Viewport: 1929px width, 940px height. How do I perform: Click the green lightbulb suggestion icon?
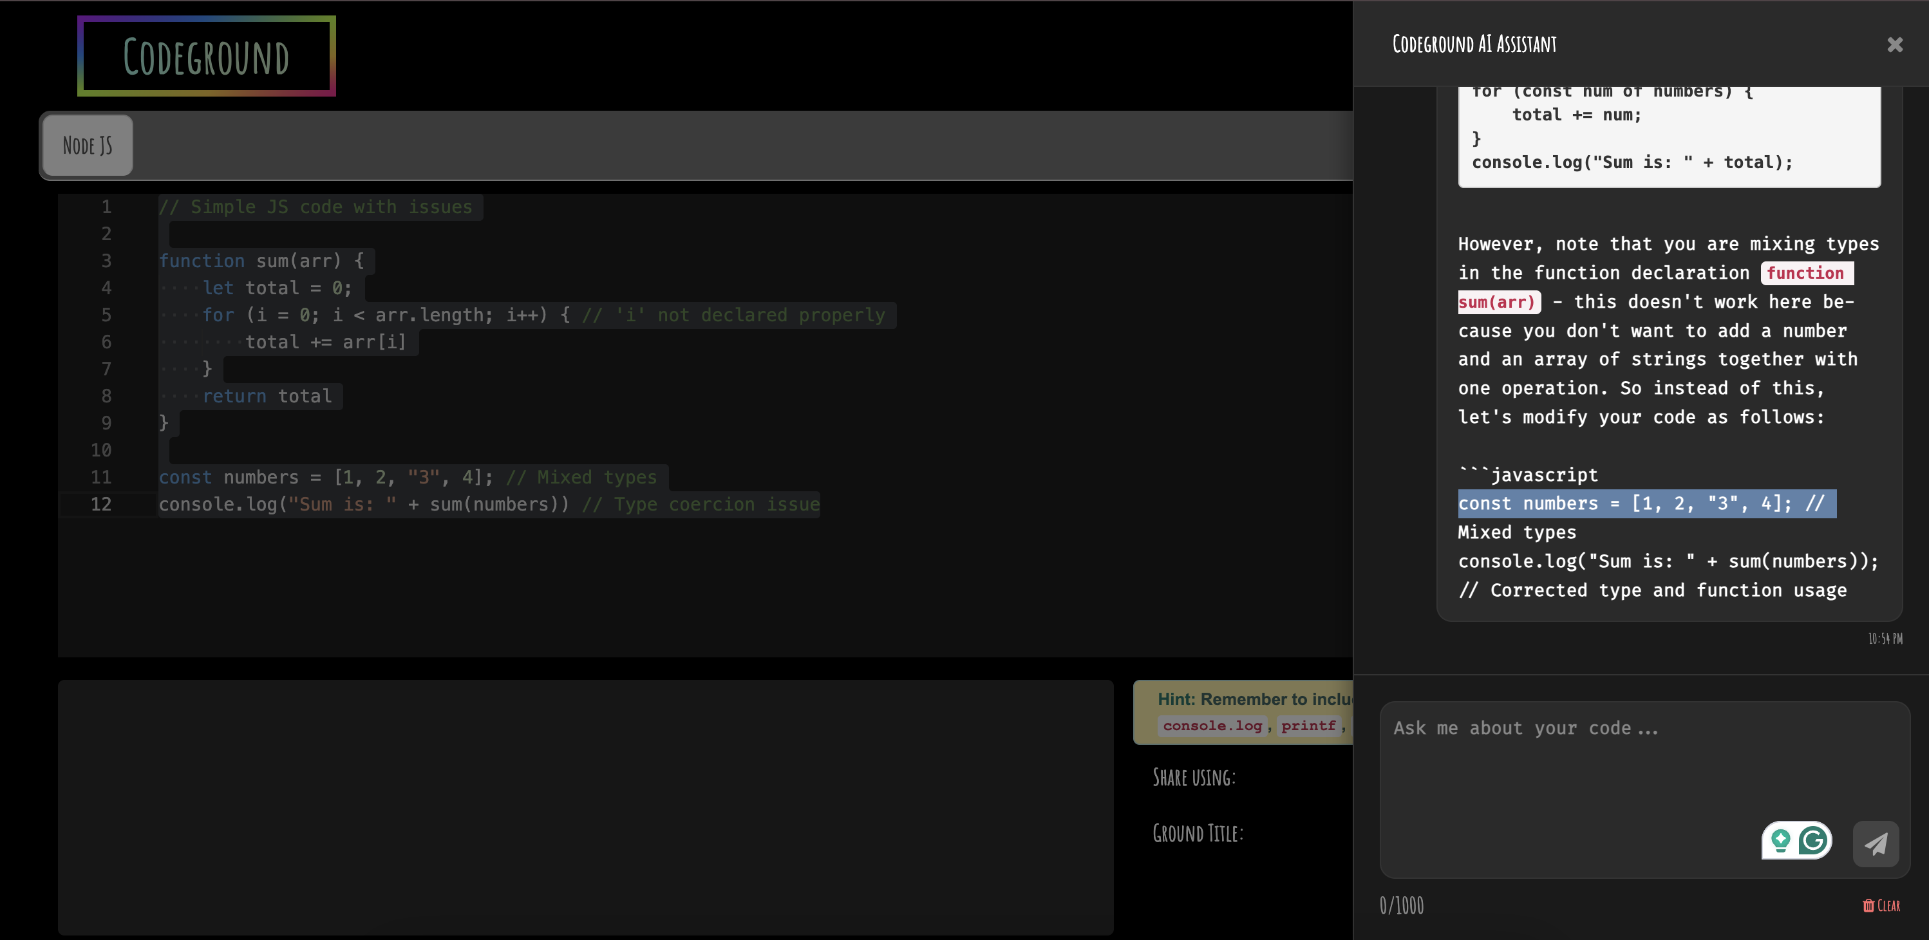tap(1781, 840)
